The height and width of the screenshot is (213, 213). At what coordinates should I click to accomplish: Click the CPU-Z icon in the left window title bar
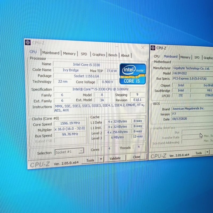point(28,42)
